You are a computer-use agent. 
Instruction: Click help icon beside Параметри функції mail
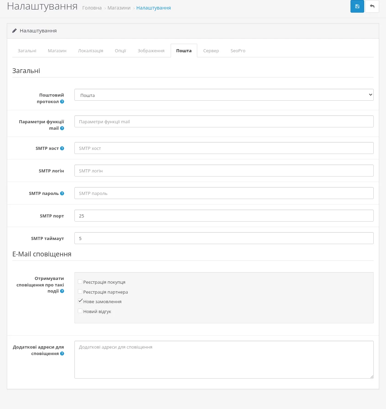coord(62,128)
